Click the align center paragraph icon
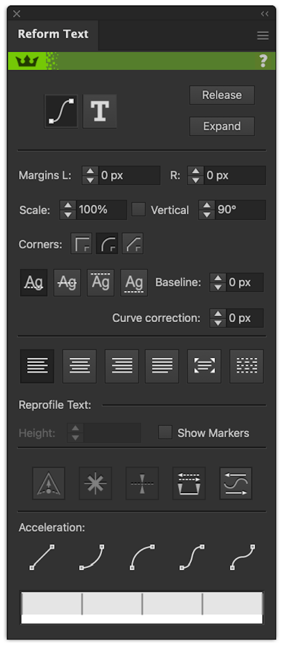 (79, 366)
